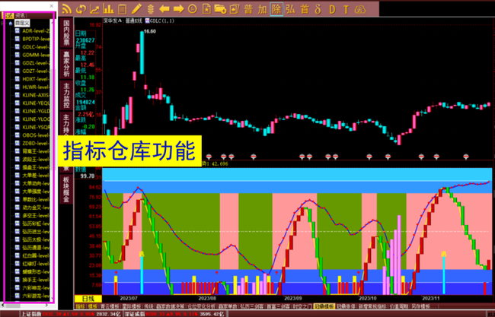Select the 多空王 indicator in tree
Screen dimensions: 495x317
point(36,216)
